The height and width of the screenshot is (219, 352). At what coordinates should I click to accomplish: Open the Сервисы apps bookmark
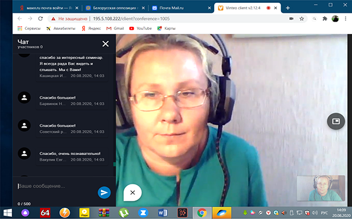pos(29,29)
